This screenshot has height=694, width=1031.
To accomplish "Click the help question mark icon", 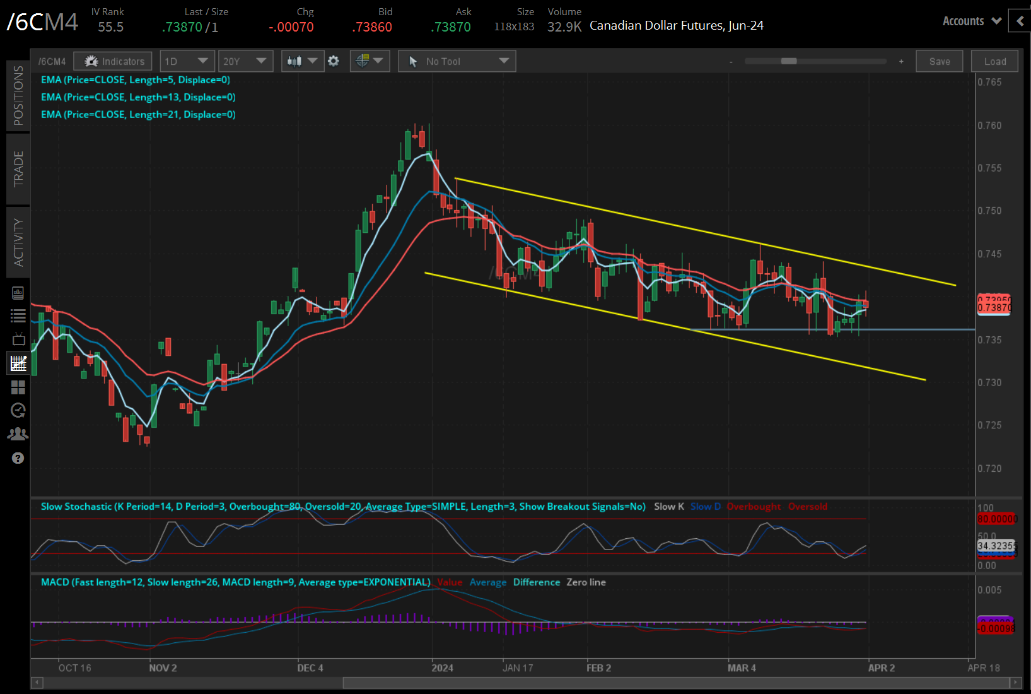I will pyautogui.click(x=18, y=458).
